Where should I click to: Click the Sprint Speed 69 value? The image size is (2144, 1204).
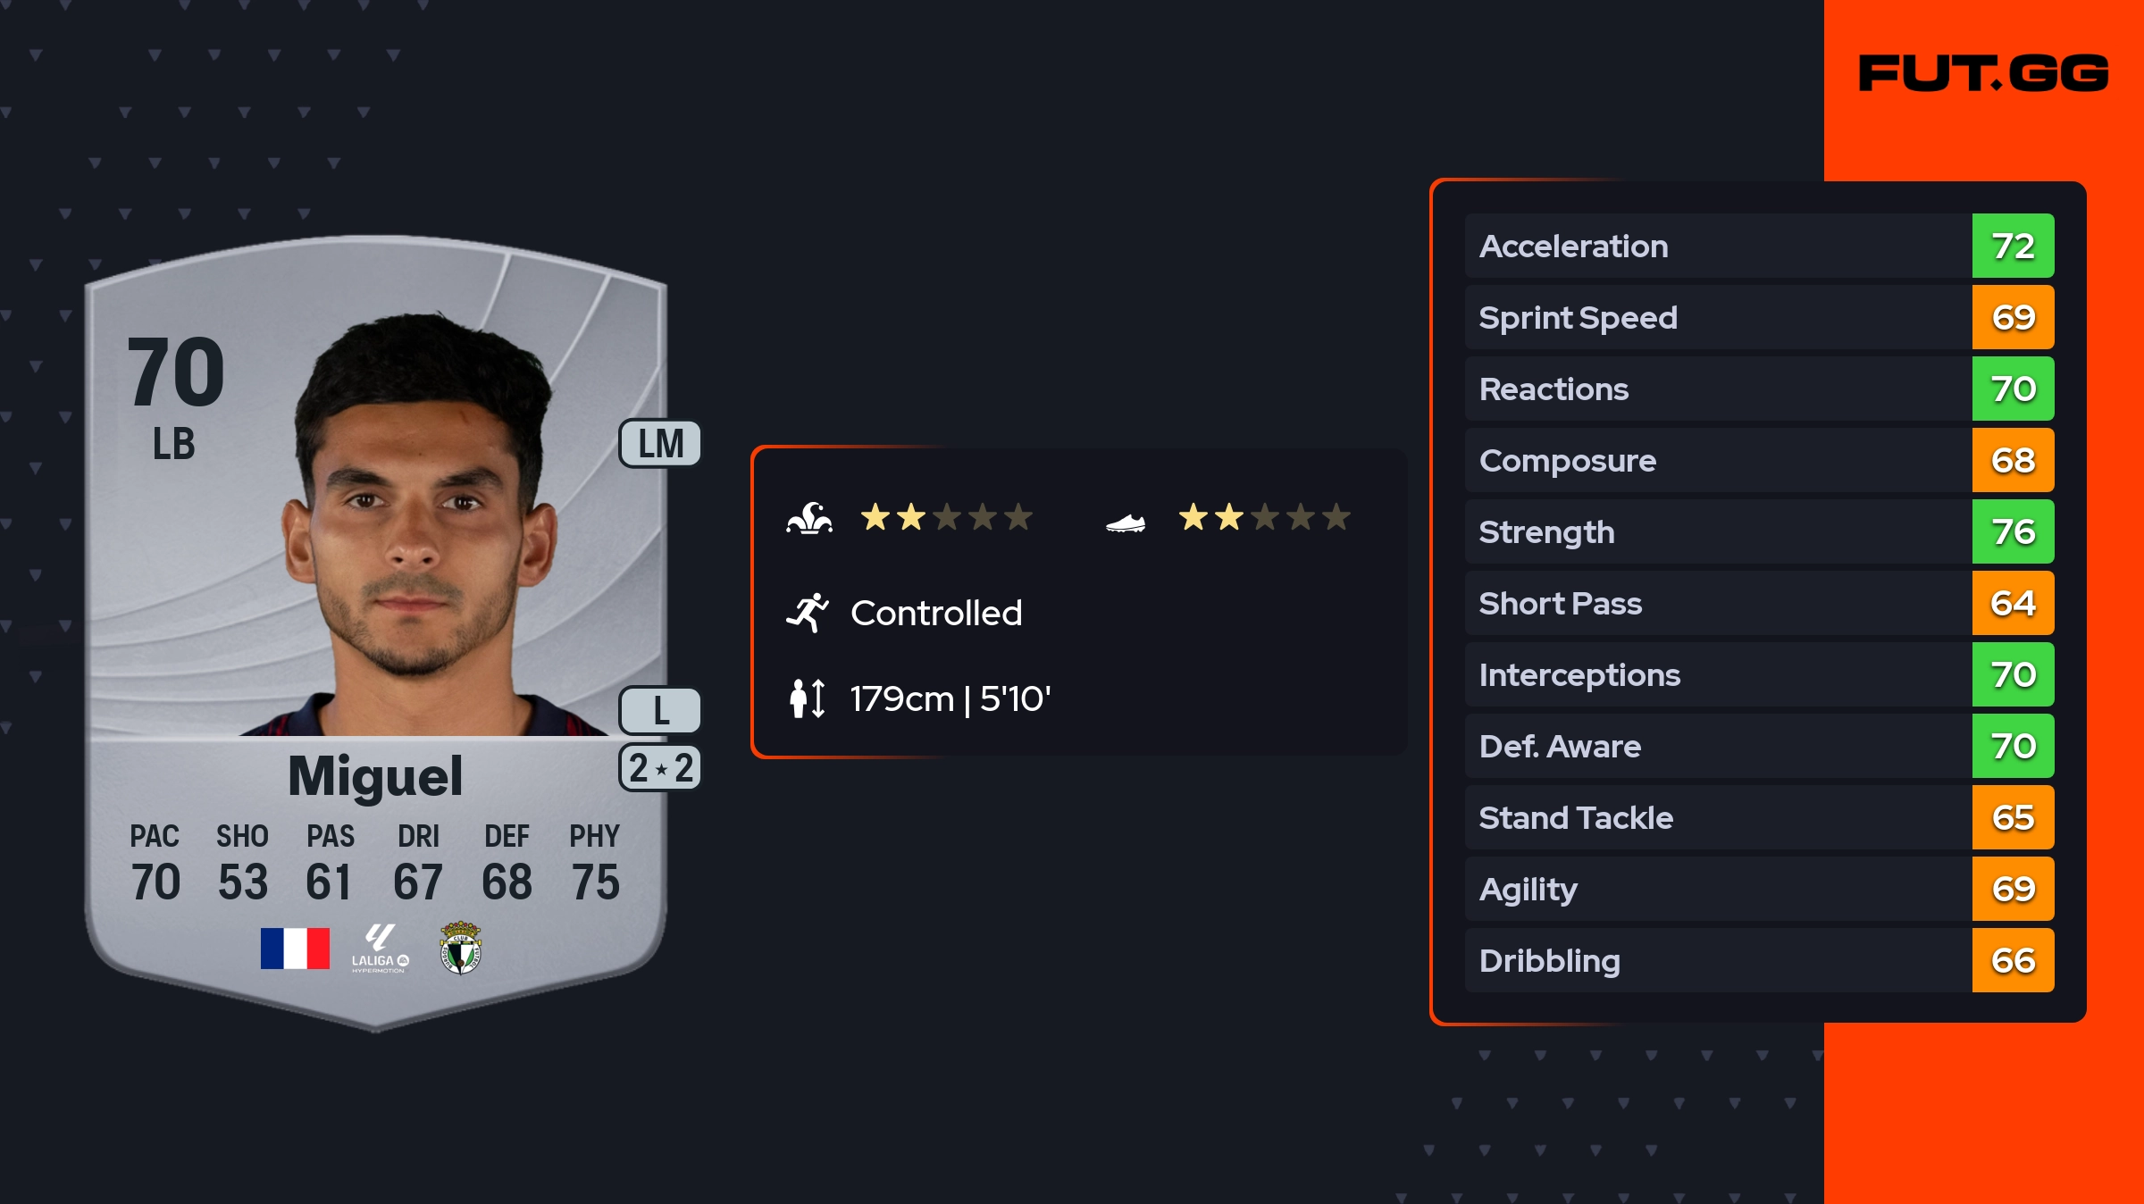point(2013,317)
